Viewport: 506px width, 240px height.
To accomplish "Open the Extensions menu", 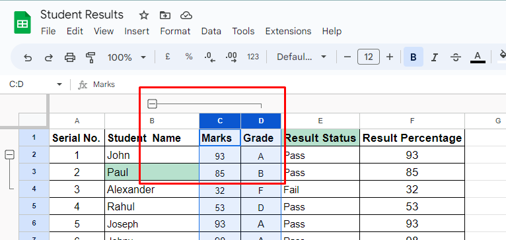I will pyautogui.click(x=288, y=31).
